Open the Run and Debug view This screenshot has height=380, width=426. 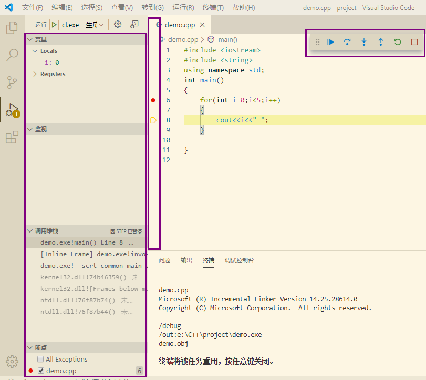click(x=13, y=110)
